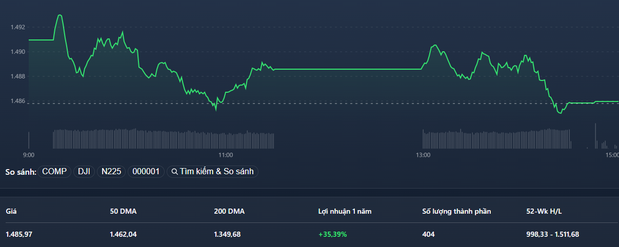Add DJI index to comparison
This screenshot has width=619, height=247.
84,172
